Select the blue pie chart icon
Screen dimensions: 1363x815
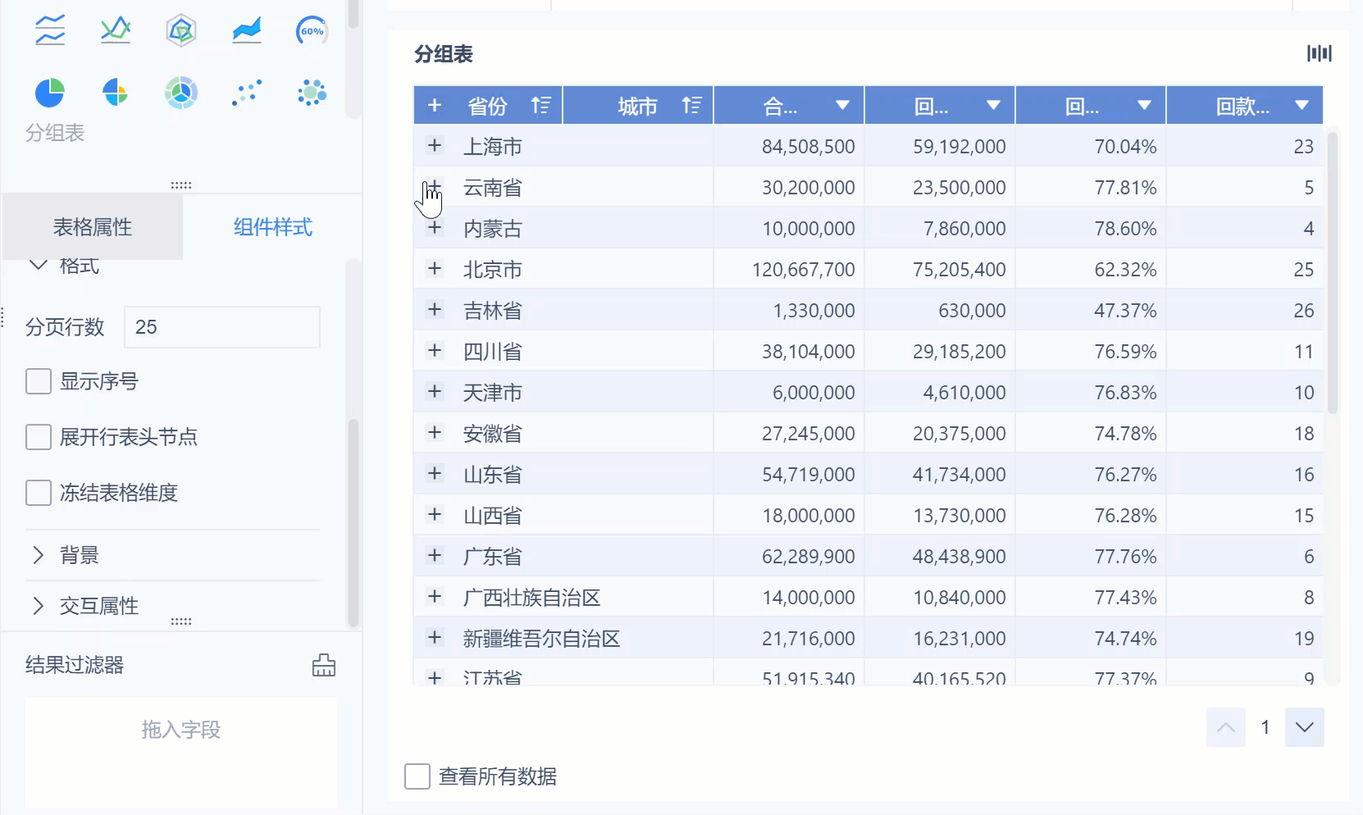click(x=50, y=93)
